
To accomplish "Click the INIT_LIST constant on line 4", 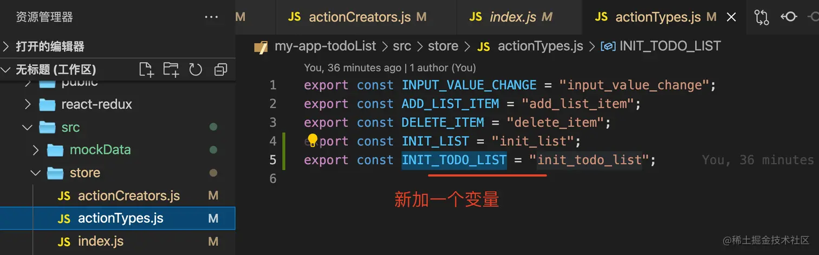I will 435,141.
